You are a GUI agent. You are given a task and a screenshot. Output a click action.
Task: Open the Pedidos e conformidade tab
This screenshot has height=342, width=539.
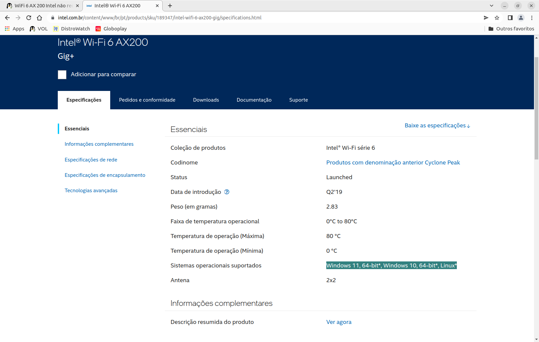click(x=147, y=100)
